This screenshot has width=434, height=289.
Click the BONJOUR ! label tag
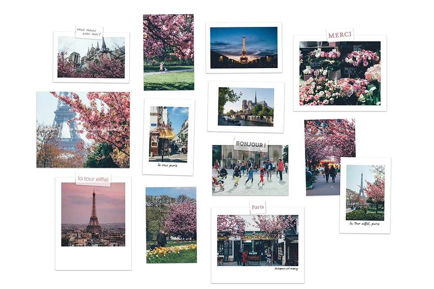pos(251,144)
